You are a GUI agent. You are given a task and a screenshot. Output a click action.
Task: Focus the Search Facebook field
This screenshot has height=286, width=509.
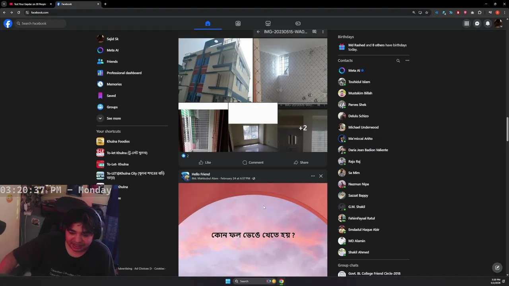coord(40,23)
